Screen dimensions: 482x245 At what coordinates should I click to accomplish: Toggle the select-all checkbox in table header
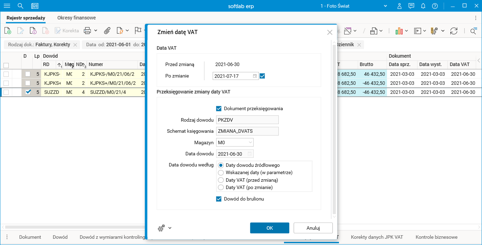(x=6, y=65)
